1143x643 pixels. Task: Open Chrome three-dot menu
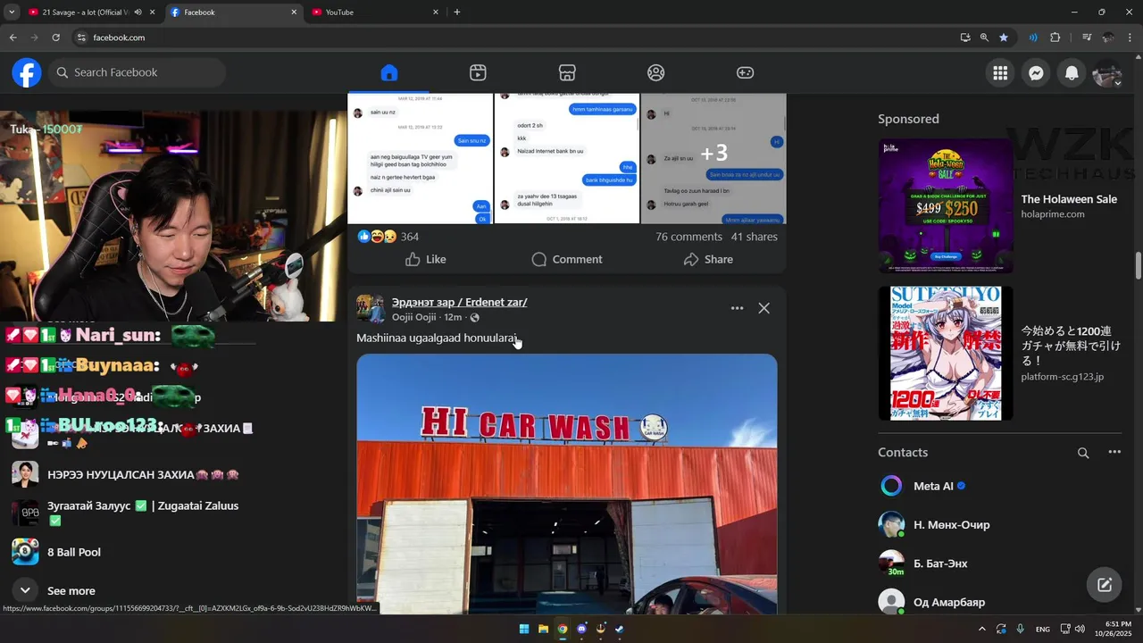point(1130,38)
